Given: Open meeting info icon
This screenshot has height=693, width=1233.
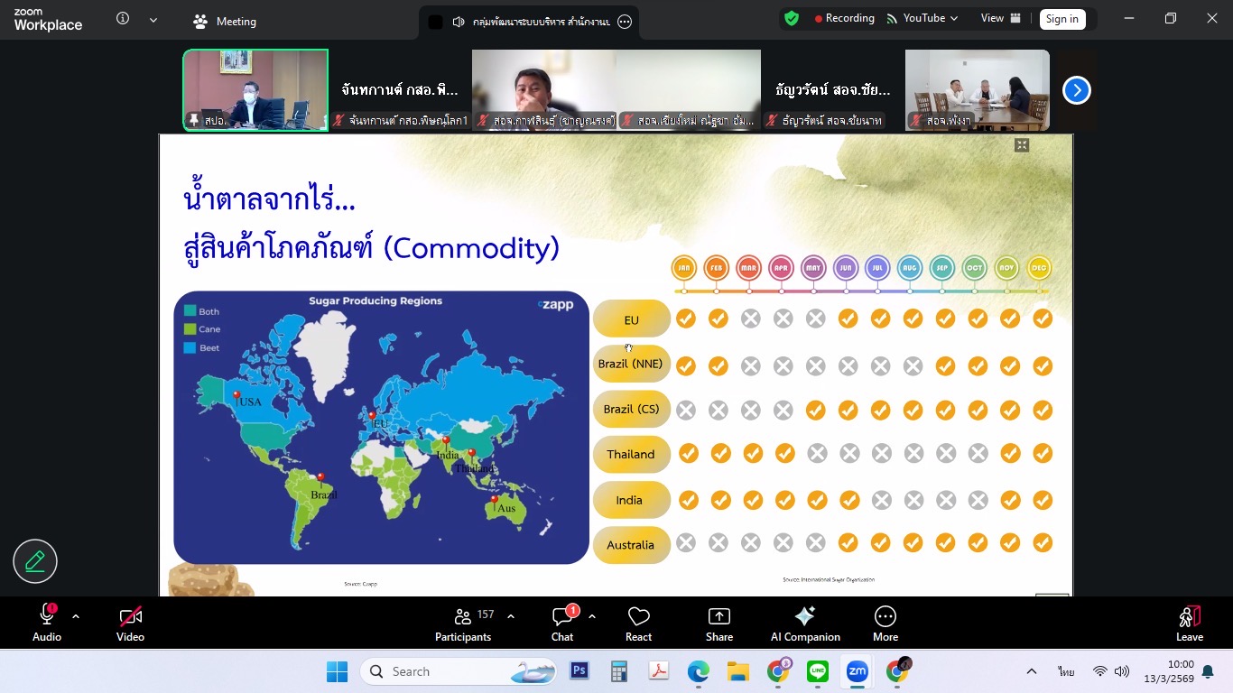Looking at the screenshot, I should 123,19.
